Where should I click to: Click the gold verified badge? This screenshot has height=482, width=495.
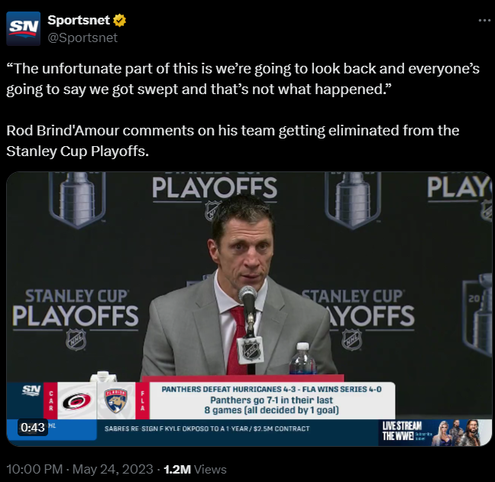[x=120, y=21]
